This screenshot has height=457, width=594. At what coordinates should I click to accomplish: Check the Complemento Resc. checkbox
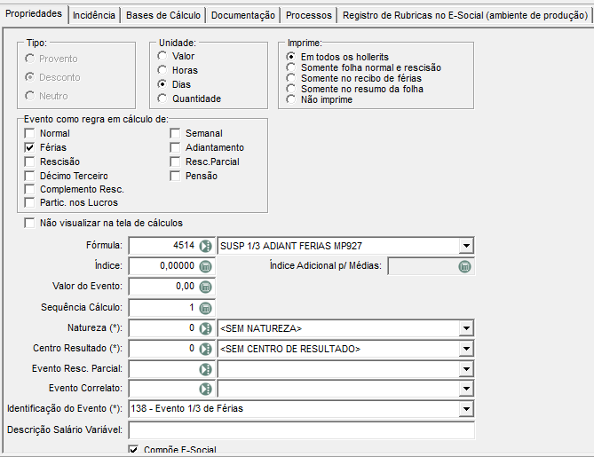[x=29, y=189]
